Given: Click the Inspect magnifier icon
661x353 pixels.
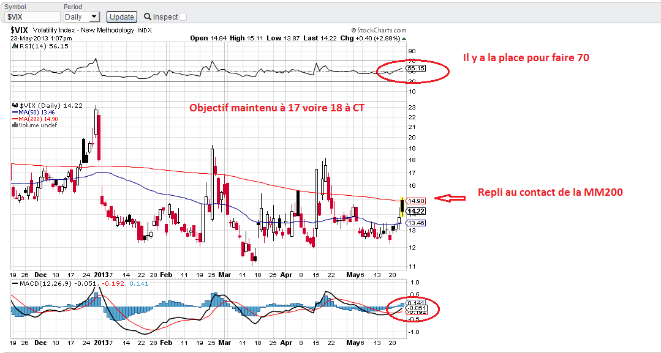Looking at the screenshot, I should coord(148,17).
